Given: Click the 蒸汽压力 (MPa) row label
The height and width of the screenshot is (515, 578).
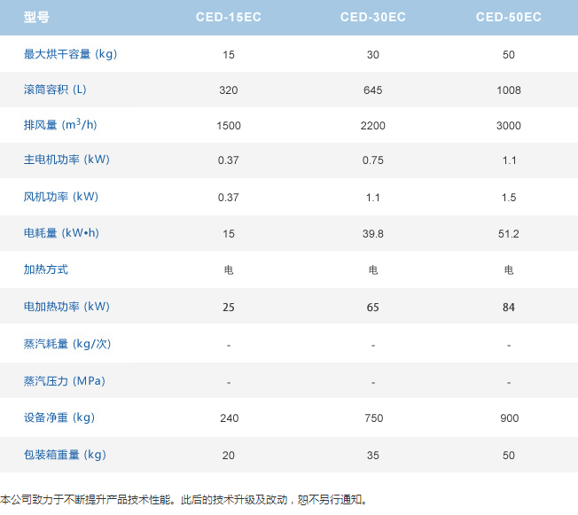Looking at the screenshot, I should (64, 380).
